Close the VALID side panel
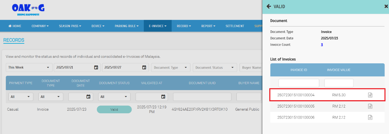 point(386,6)
